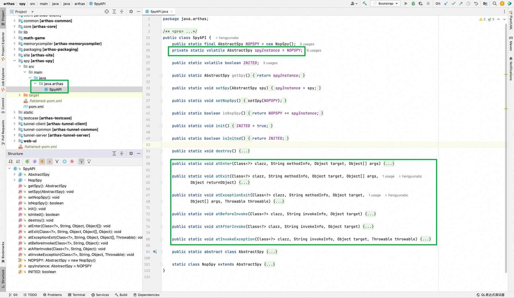Image resolution: width=514 pixels, height=298 pixels.
Task: Show Git history clock icon
Action: 468,4
